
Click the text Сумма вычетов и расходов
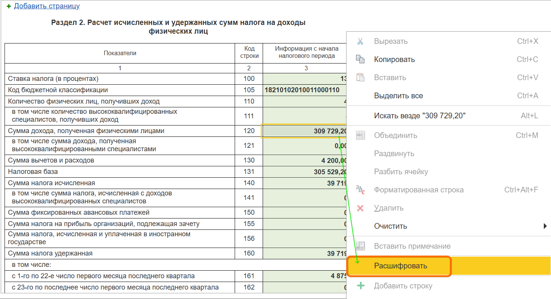point(51,160)
